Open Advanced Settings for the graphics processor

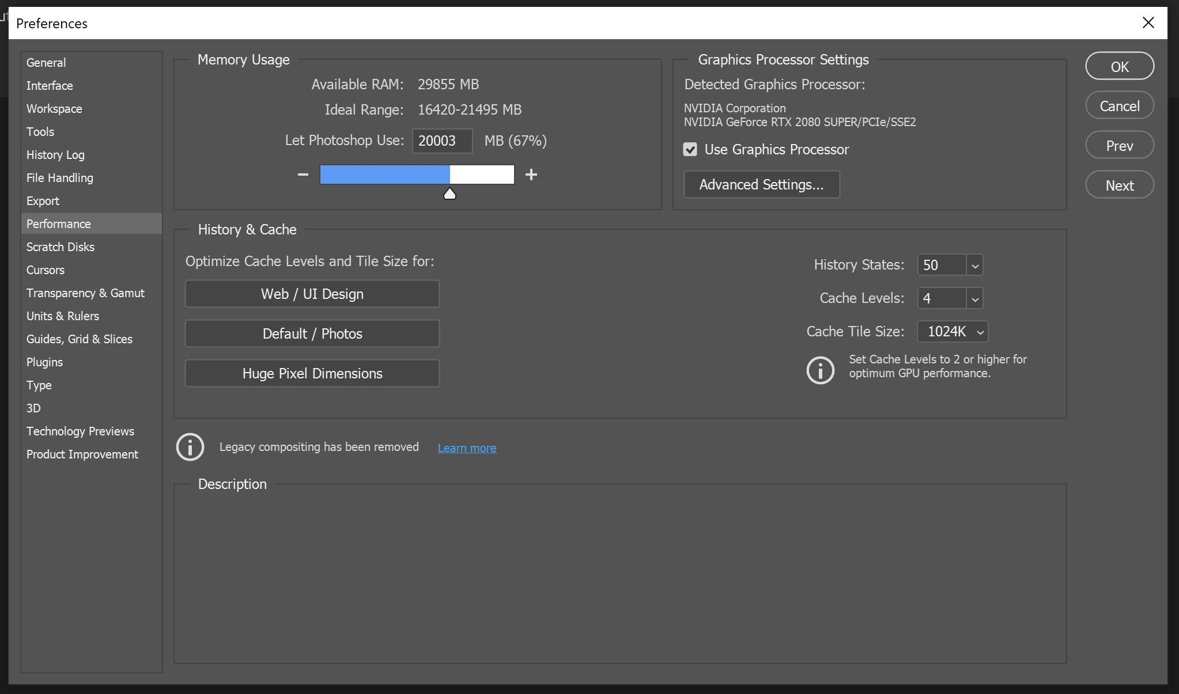[761, 185]
